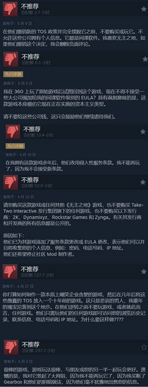Click star icon on 127.7 小时 review
The width and height of the screenshot is (148, 387).
pos(143,271)
